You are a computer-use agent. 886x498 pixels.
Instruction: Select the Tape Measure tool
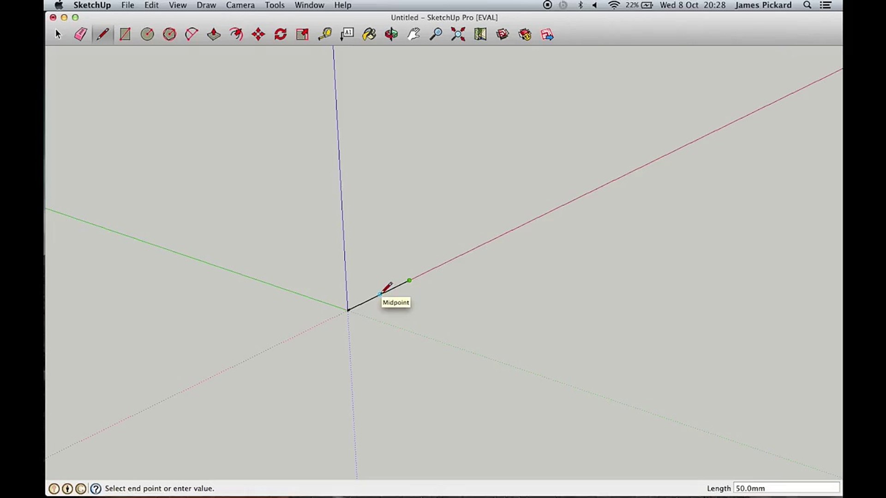pos(325,35)
